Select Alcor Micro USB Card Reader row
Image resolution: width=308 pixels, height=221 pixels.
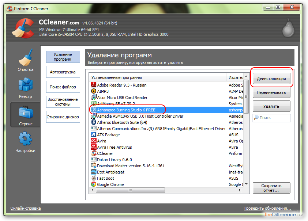coord(166,98)
